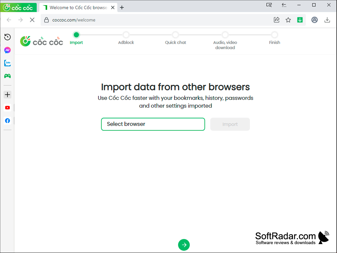The image size is (337, 253).
Task: Open the games controller sidebar icon
Action: pyautogui.click(x=8, y=76)
